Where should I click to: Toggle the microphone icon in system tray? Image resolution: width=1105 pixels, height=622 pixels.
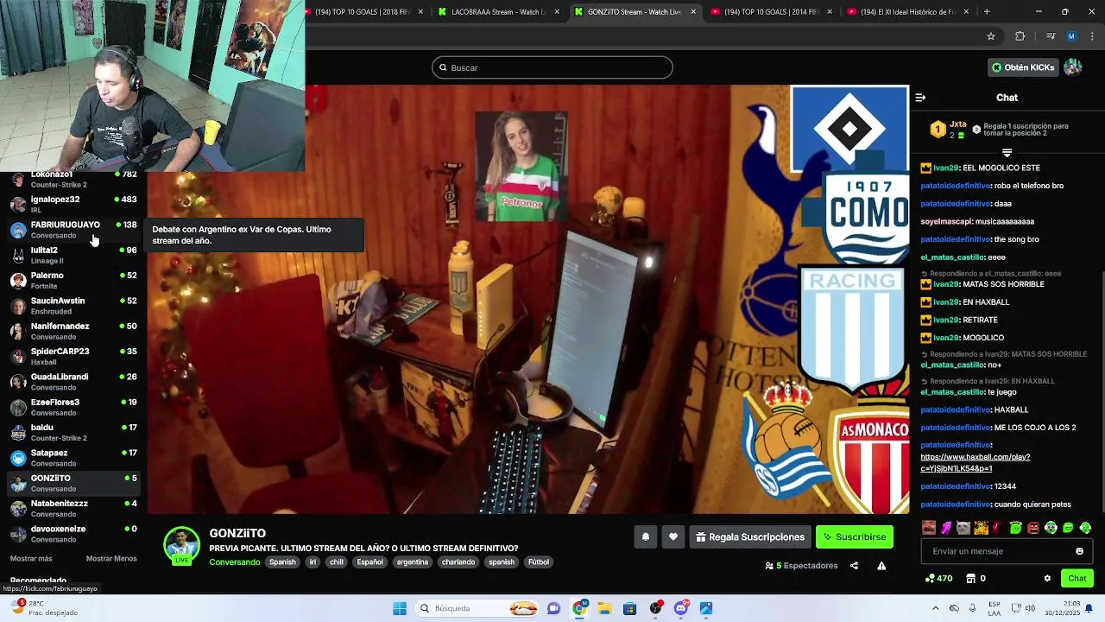(973, 608)
